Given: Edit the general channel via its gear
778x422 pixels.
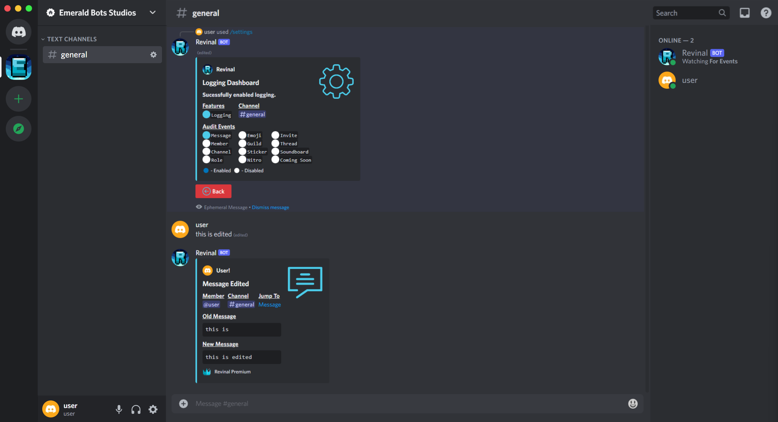Looking at the screenshot, I should [x=153, y=55].
